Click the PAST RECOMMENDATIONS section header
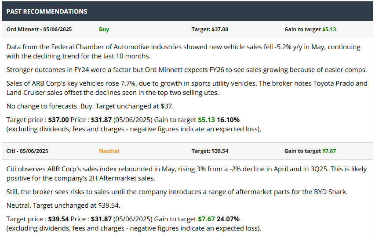The width and height of the screenshot is (375, 238). pos(47,11)
